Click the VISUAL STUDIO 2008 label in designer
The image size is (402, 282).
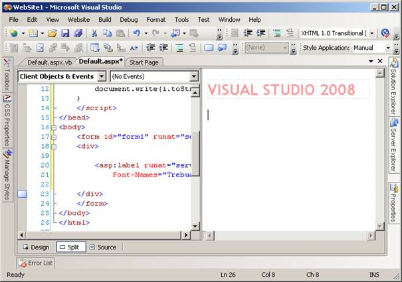click(x=281, y=90)
